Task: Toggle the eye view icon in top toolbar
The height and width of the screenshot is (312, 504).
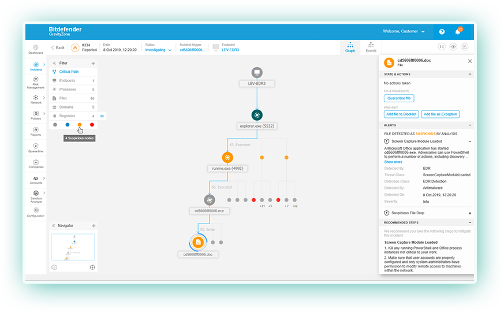Action: pyautogui.click(x=453, y=47)
